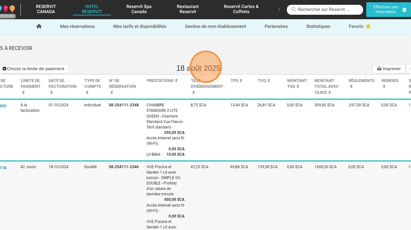Click the 13,44 $CA TPS value

239,105
